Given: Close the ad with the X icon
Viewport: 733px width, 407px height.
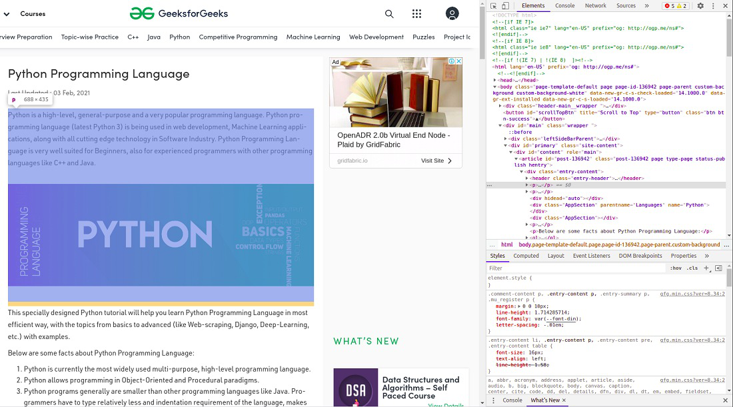Looking at the screenshot, I should point(459,61).
